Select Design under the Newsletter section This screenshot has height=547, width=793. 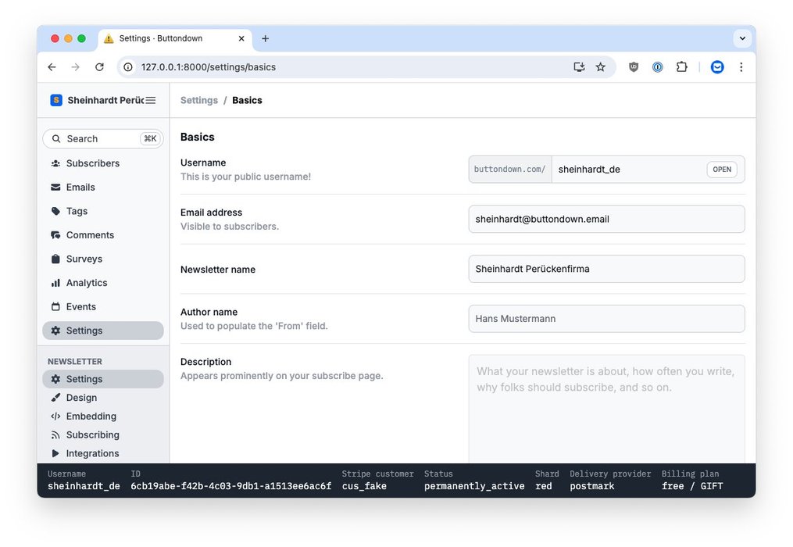81,398
